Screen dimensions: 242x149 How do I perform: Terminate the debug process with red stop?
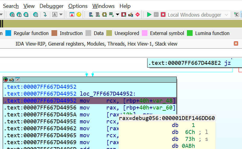pos(163,14)
